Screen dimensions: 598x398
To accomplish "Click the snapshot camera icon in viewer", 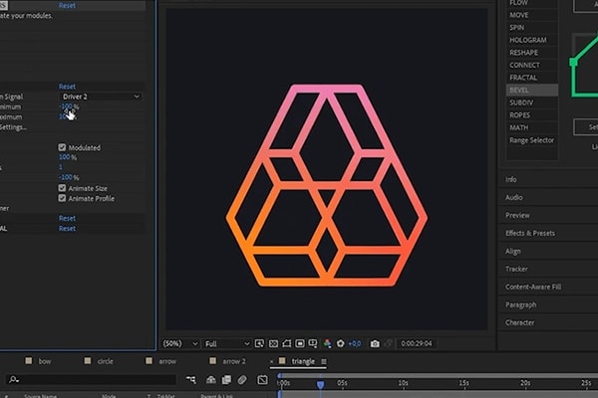I will pos(375,343).
